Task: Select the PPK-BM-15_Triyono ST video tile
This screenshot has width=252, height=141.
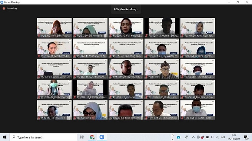Action: point(54,110)
